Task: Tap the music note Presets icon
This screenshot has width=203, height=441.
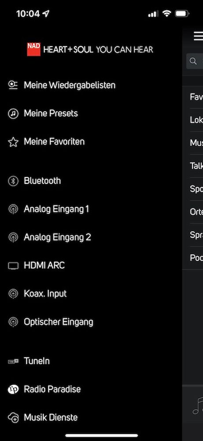Action: 13,113
